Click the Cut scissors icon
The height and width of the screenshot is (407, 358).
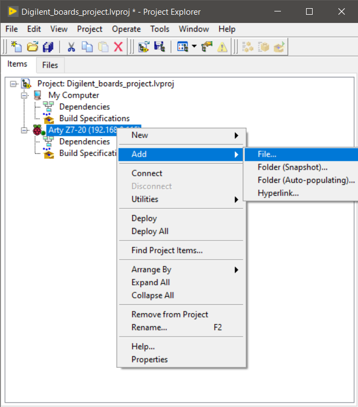71,47
